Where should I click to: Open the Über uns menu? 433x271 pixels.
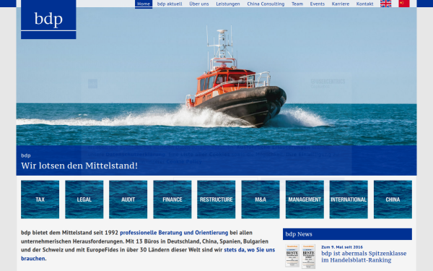(199, 4)
